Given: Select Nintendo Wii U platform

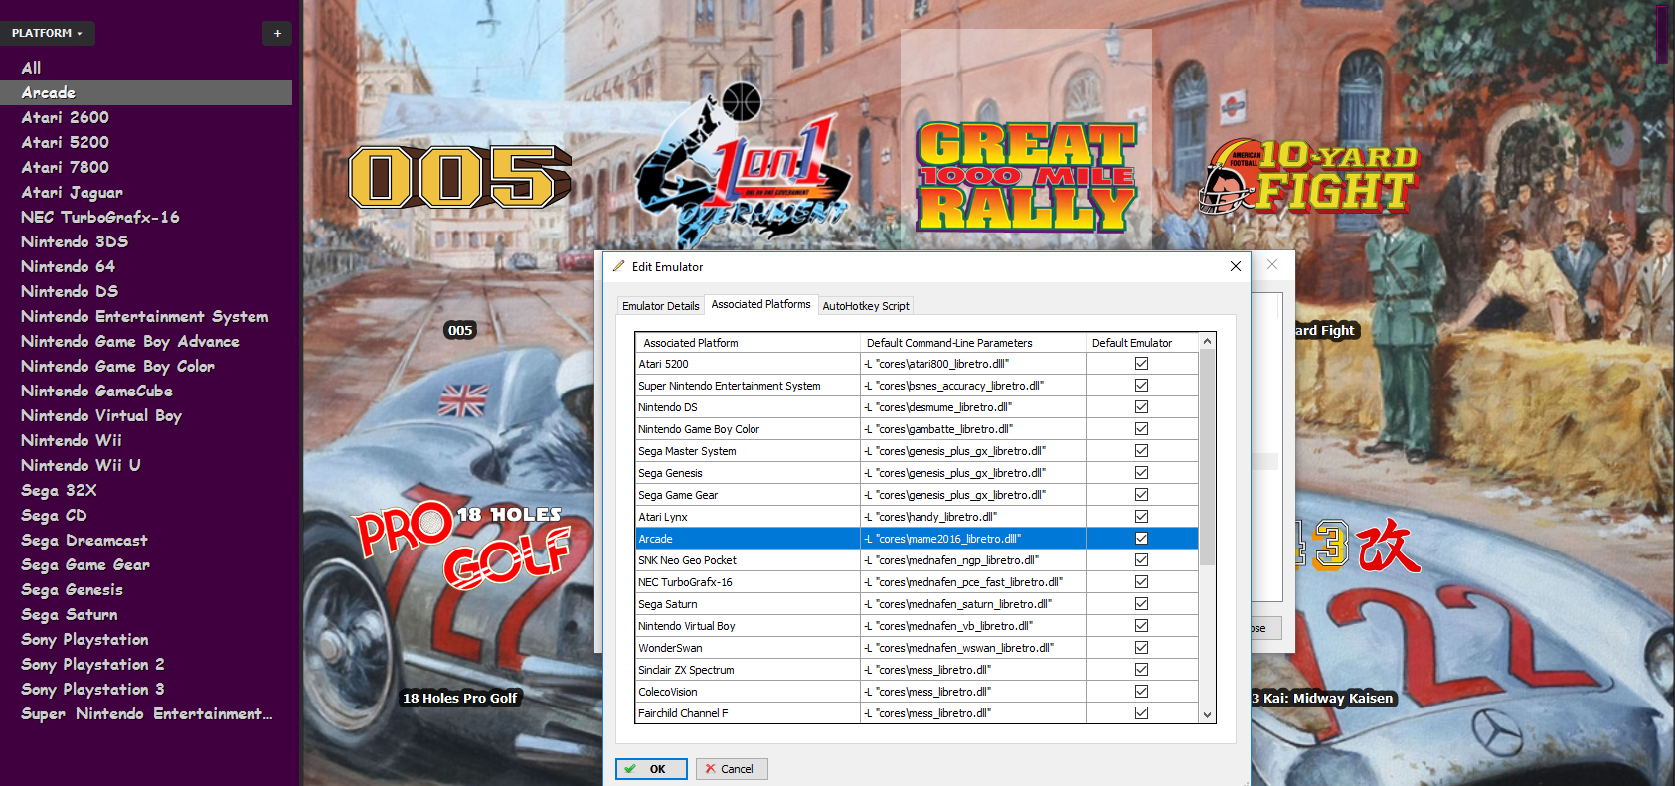Looking at the screenshot, I should [x=82, y=465].
